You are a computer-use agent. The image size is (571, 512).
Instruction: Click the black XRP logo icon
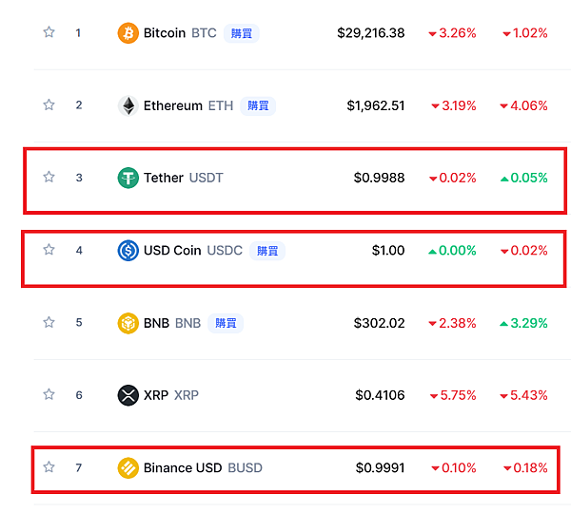click(x=128, y=395)
